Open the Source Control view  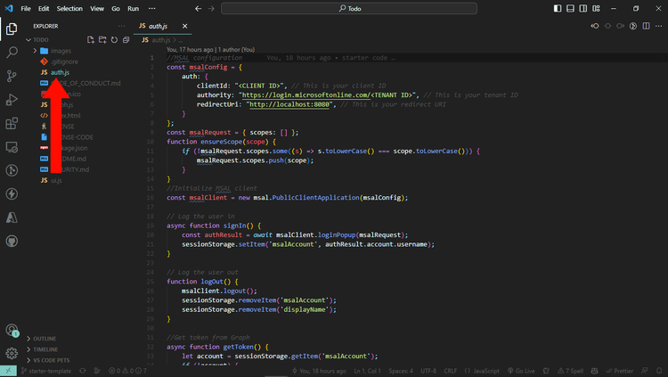point(12,77)
